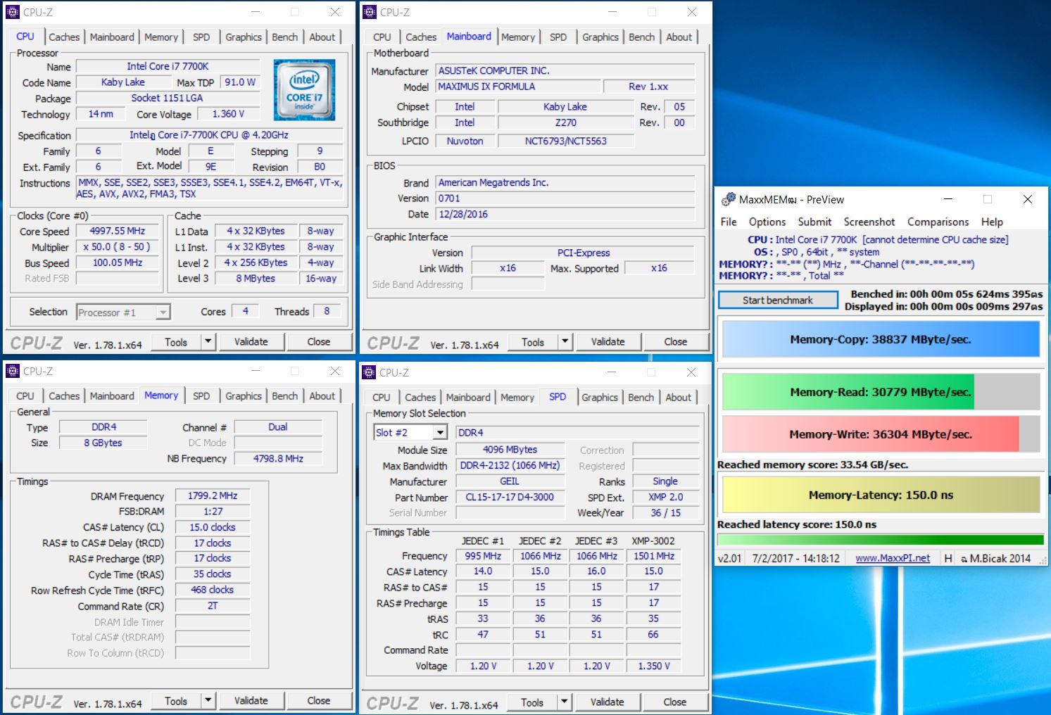Click Memory-Copy 38837 MByte/sec result bar
The image size is (1051, 715).
coord(881,339)
